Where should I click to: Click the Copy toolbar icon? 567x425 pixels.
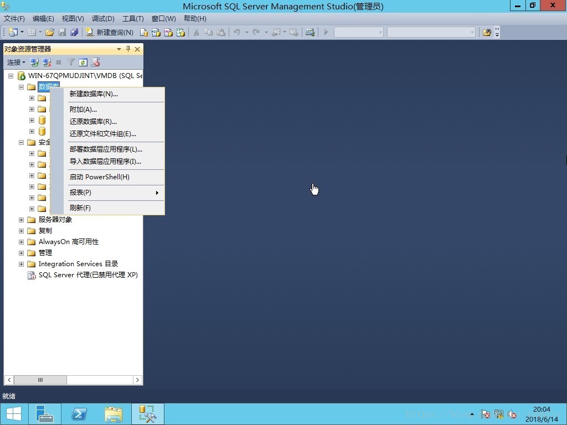point(208,32)
